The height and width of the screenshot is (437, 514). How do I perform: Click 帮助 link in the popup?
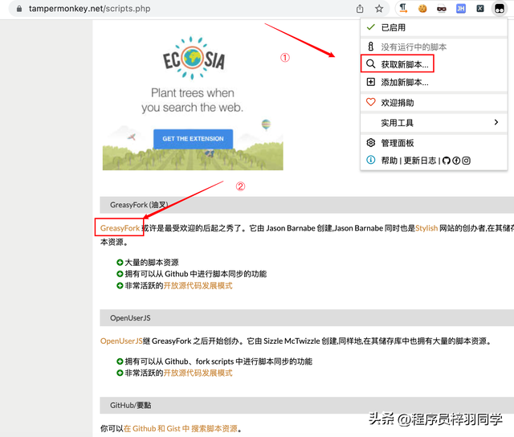pos(389,161)
